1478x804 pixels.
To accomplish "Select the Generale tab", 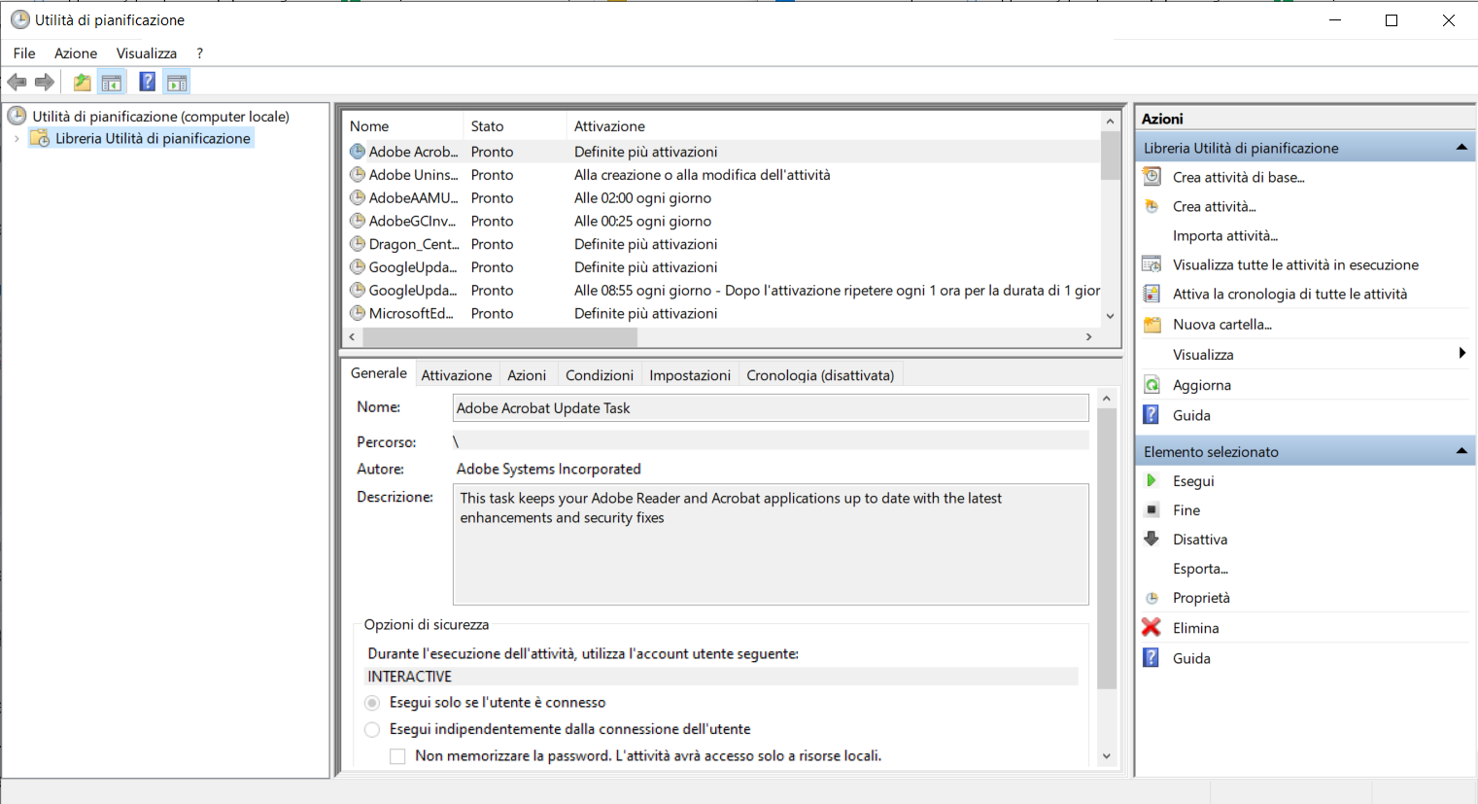I will pos(379,373).
